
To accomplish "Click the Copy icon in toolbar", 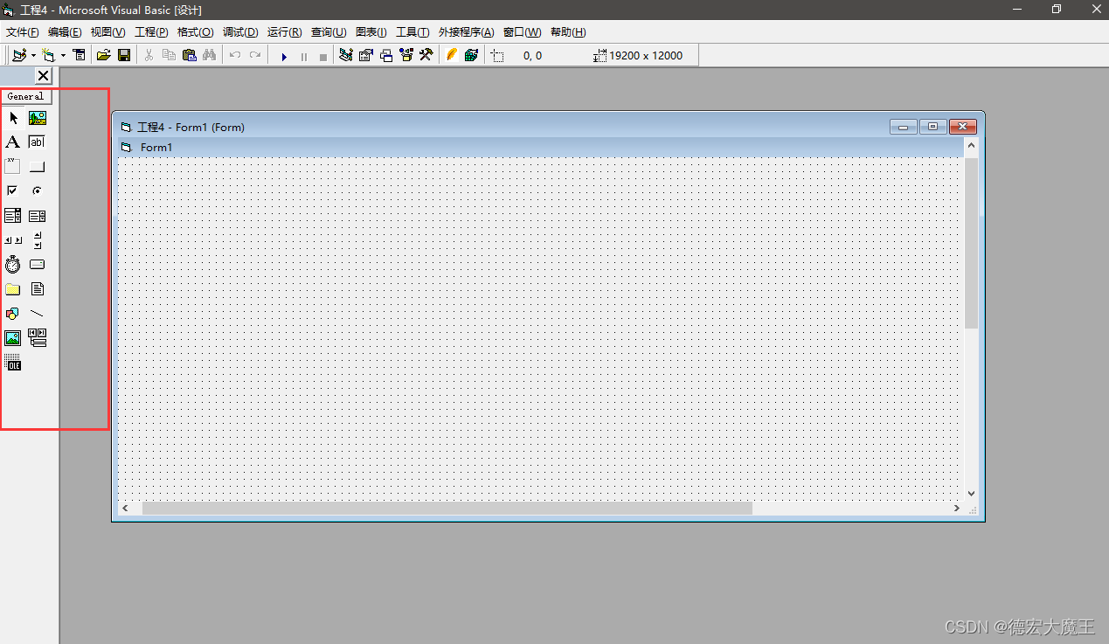I will pyautogui.click(x=170, y=55).
